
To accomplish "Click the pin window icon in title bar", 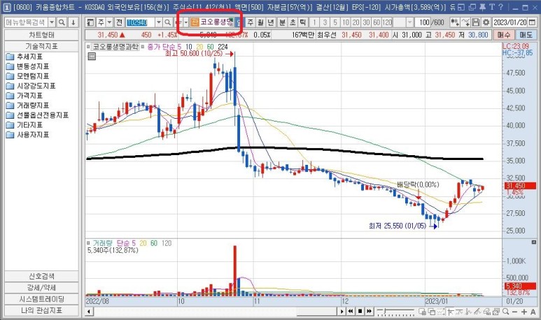I will pos(483,7).
